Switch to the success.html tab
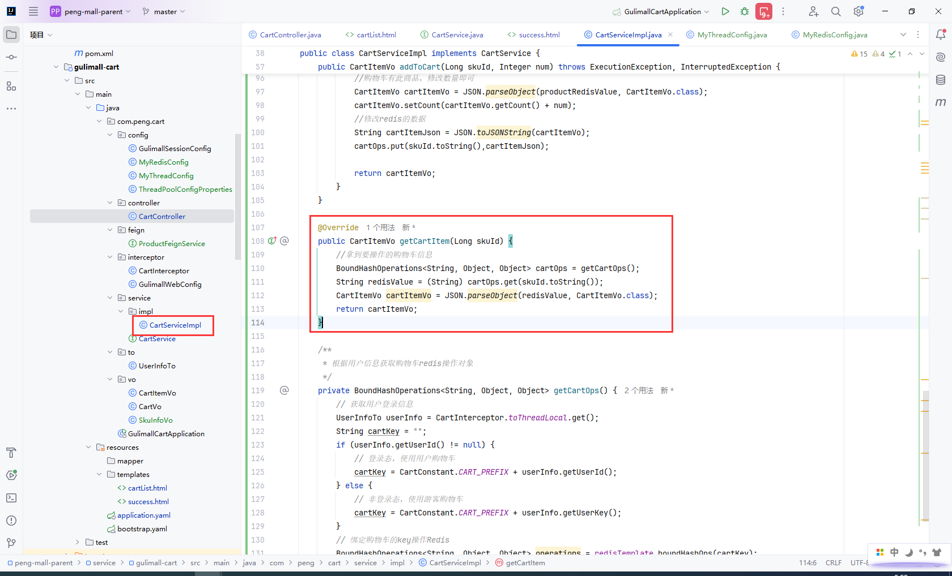The height and width of the screenshot is (576, 952). pos(534,35)
